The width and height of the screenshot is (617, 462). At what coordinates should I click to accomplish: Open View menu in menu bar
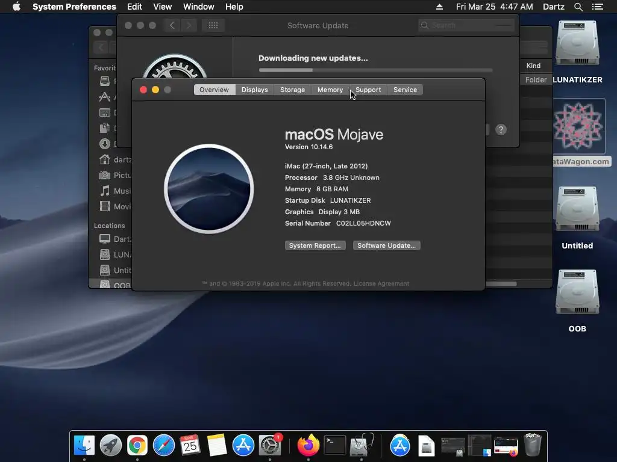pos(163,7)
